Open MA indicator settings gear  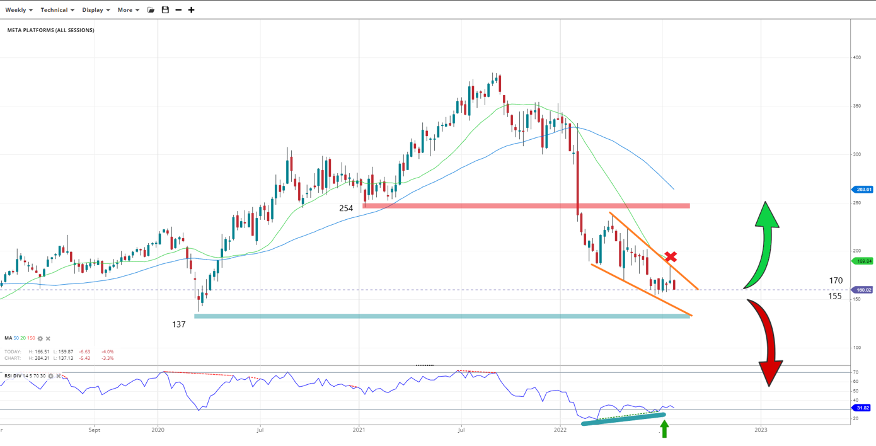[40, 339]
